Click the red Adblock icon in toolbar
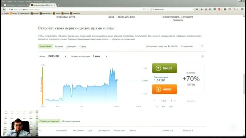This screenshot has height=138, width=246. click(219, 9)
